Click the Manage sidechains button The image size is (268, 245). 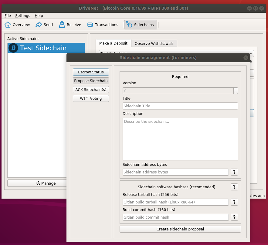point(37,183)
